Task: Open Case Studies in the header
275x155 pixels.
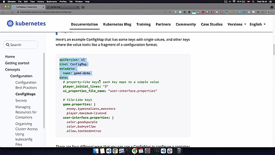Action: click(x=212, y=24)
